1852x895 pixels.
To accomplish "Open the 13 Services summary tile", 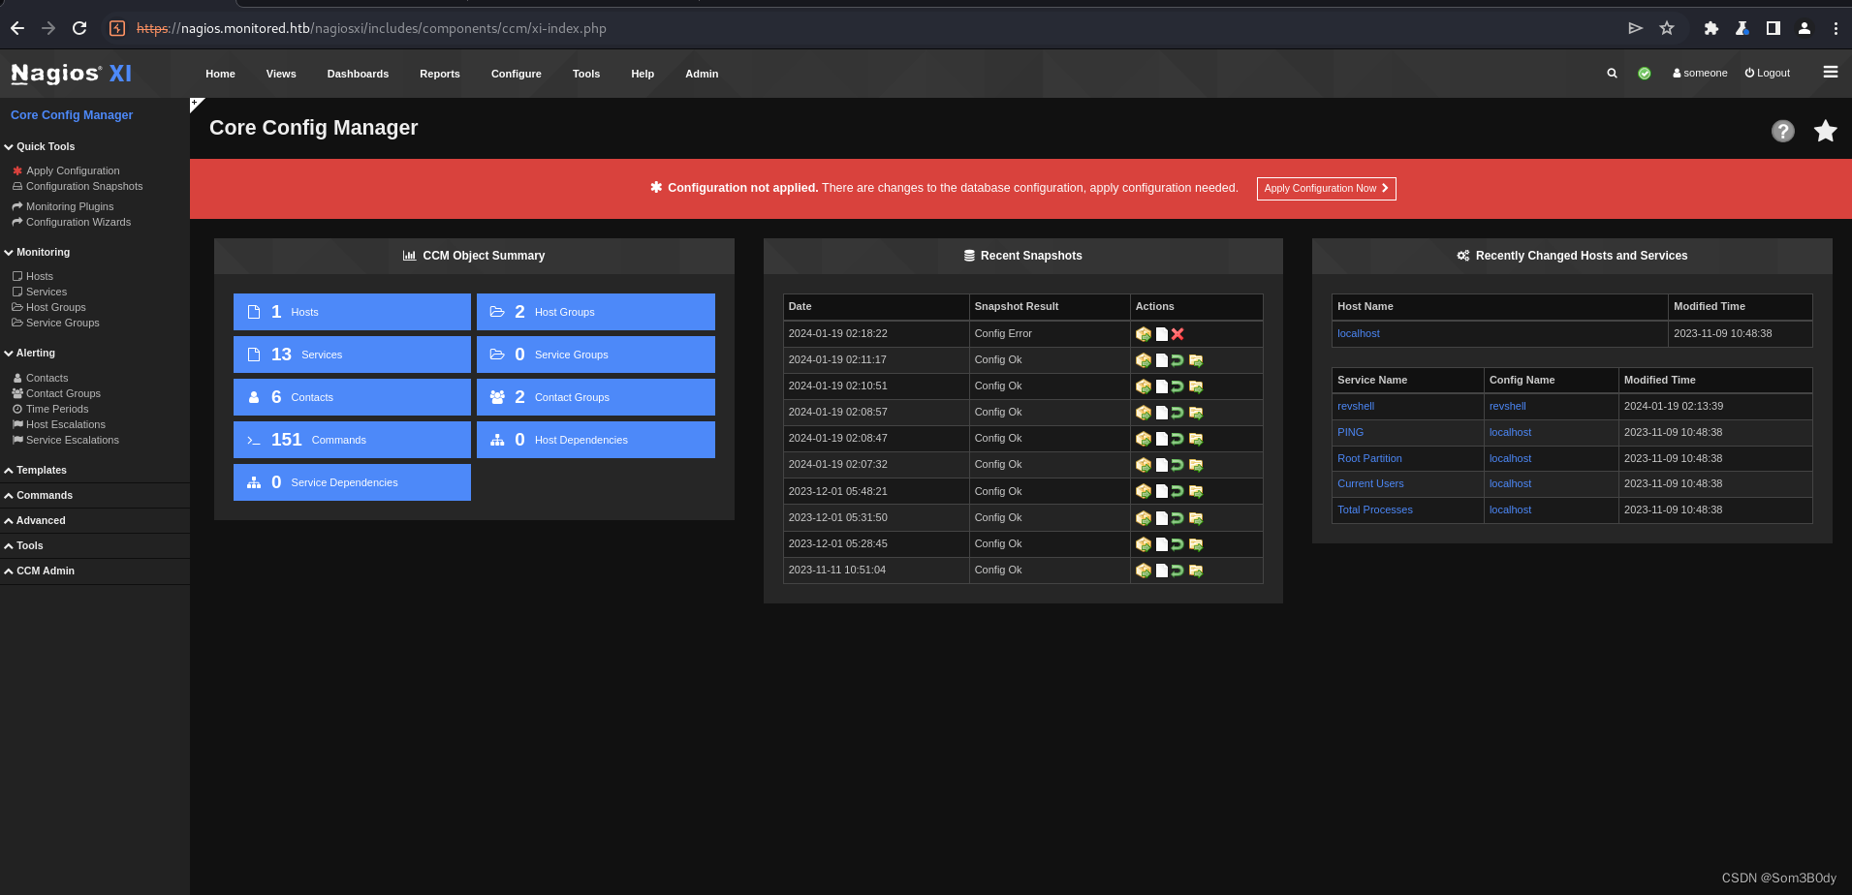I will 352,355.
